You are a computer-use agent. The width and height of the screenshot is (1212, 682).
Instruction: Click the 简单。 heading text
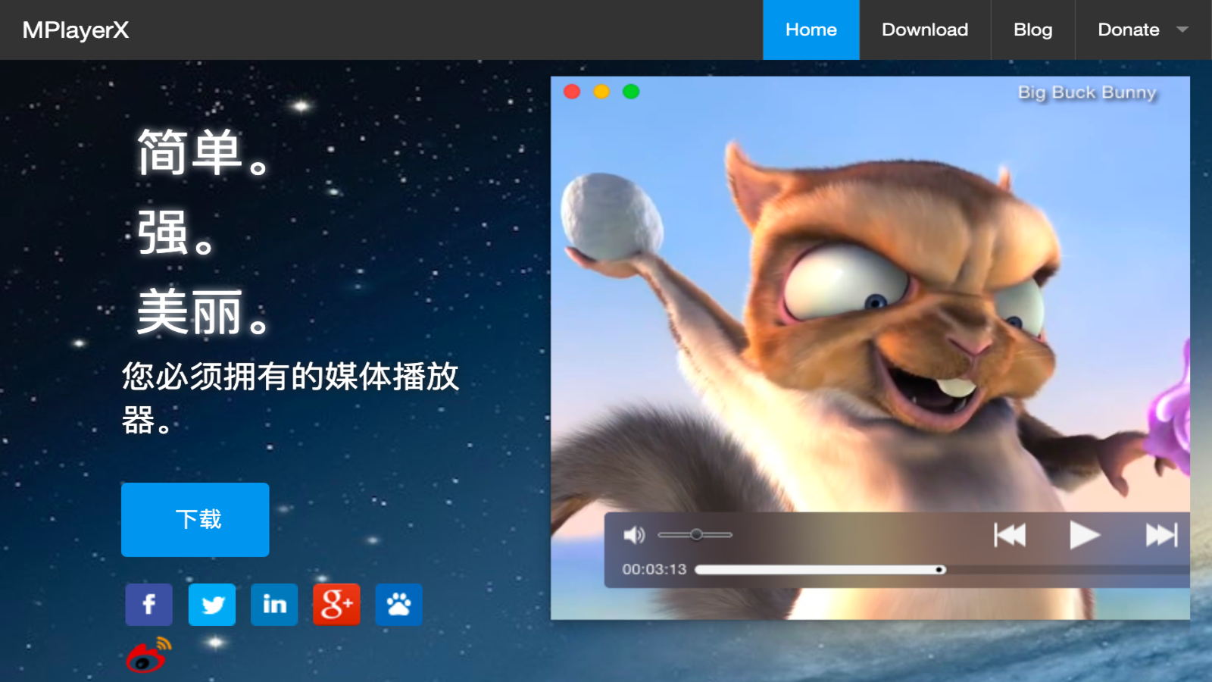click(203, 152)
